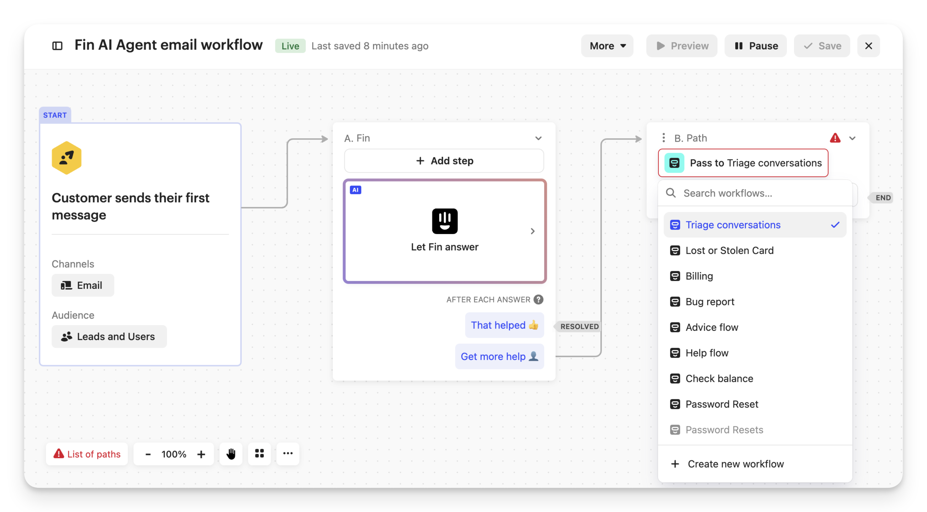Open the More dropdown menu
The width and height of the screenshot is (927, 512).
tap(607, 46)
